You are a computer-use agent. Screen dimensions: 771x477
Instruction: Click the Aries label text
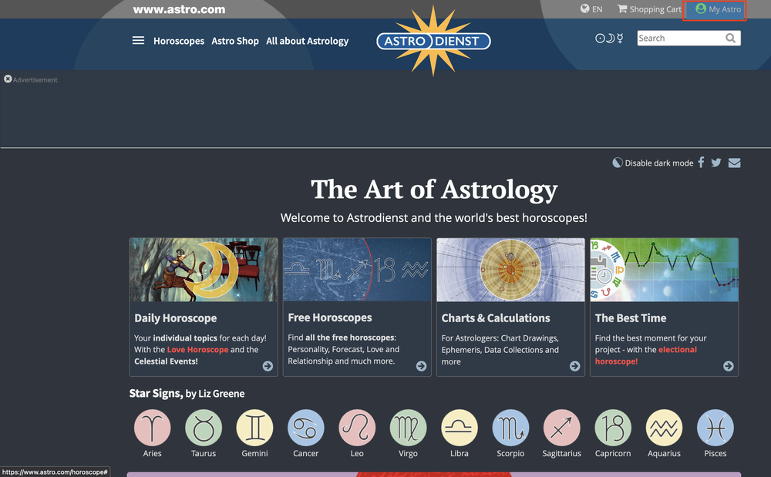coord(153,453)
